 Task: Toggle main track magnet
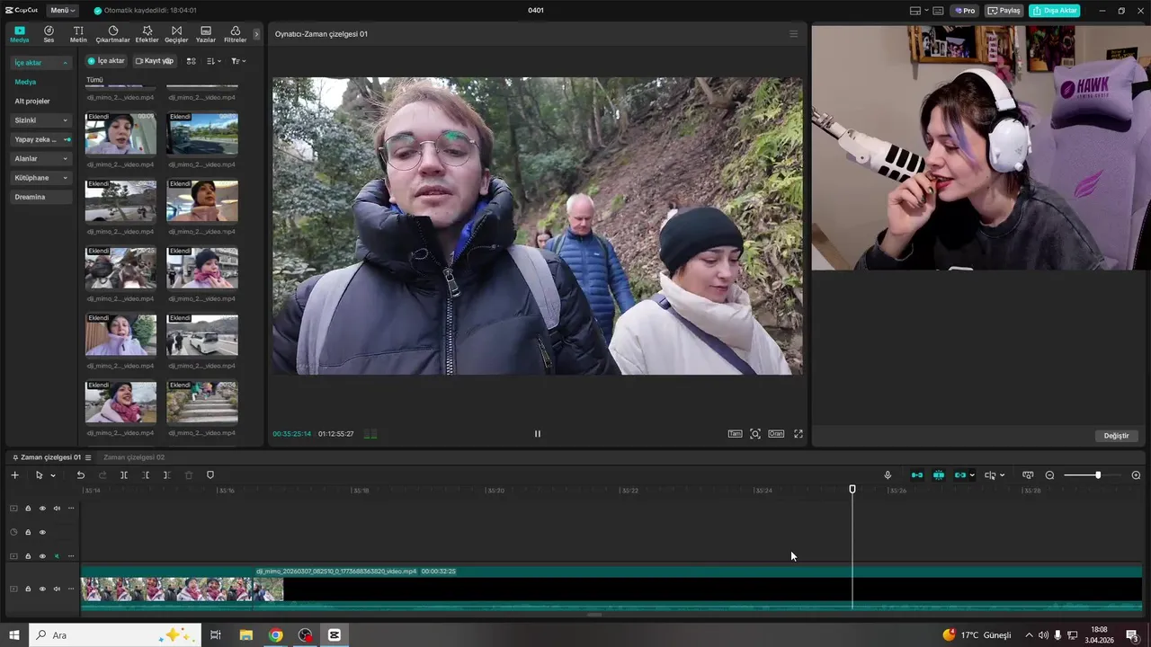(x=917, y=475)
